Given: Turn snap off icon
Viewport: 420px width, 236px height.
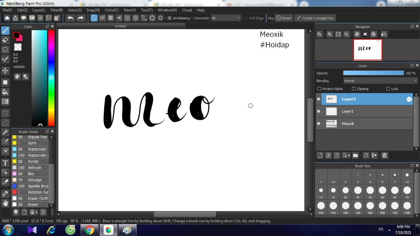Looking at the screenshot, I should [94, 18].
